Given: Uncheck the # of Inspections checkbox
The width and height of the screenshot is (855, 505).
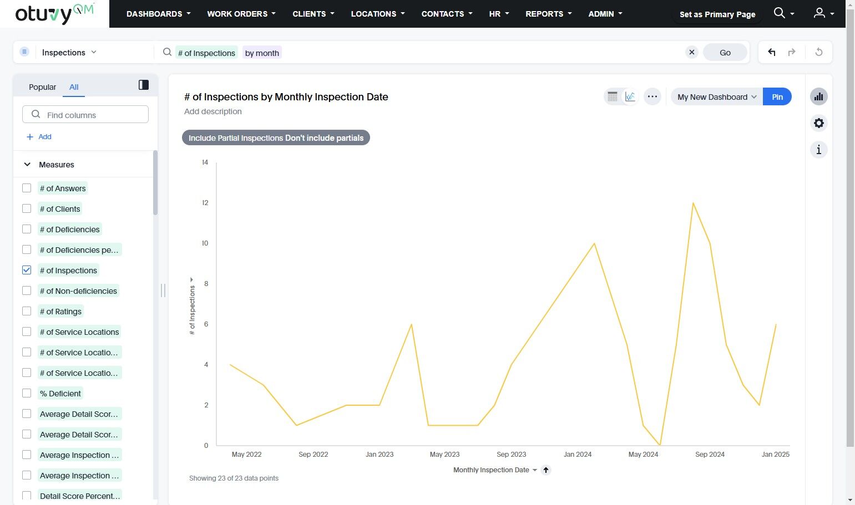Looking at the screenshot, I should pyautogui.click(x=27, y=270).
